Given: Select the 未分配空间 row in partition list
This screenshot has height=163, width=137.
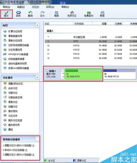Looking at the screenshot, I should click(x=91, y=37).
